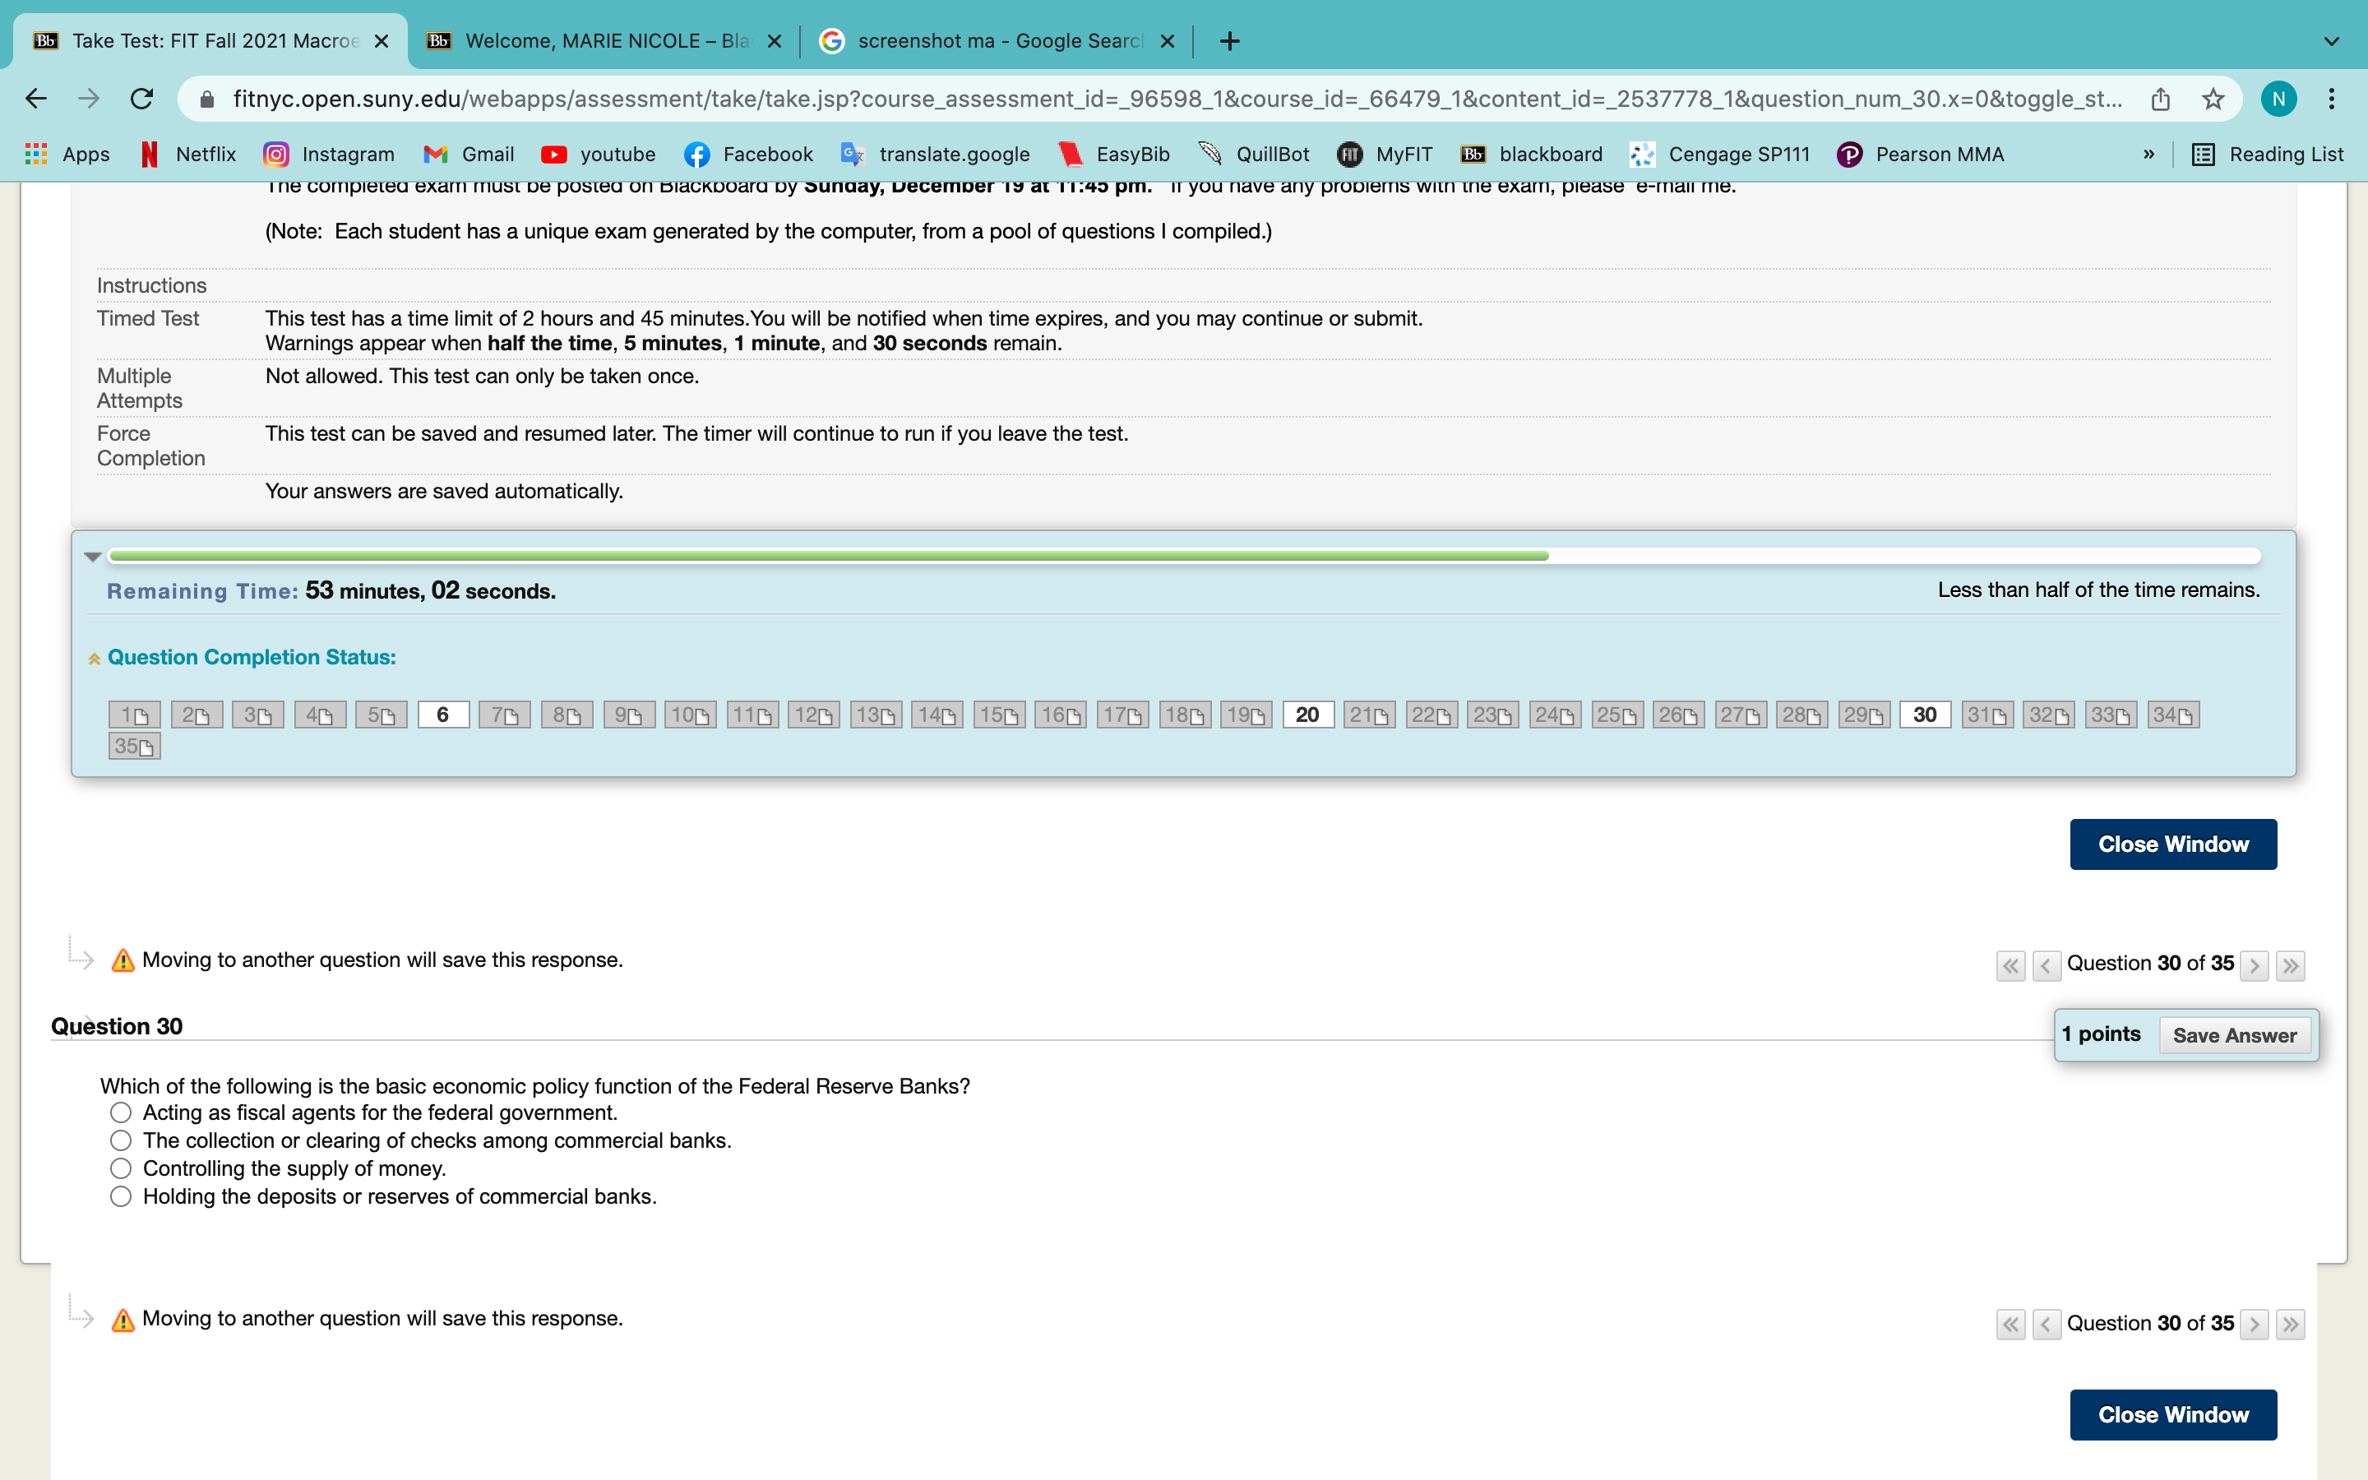Jump to last question double-arrow icon

[2290, 965]
